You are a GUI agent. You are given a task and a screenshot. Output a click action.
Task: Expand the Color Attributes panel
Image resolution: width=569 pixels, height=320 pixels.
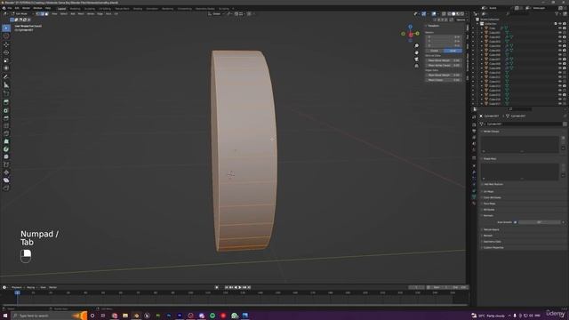492,197
